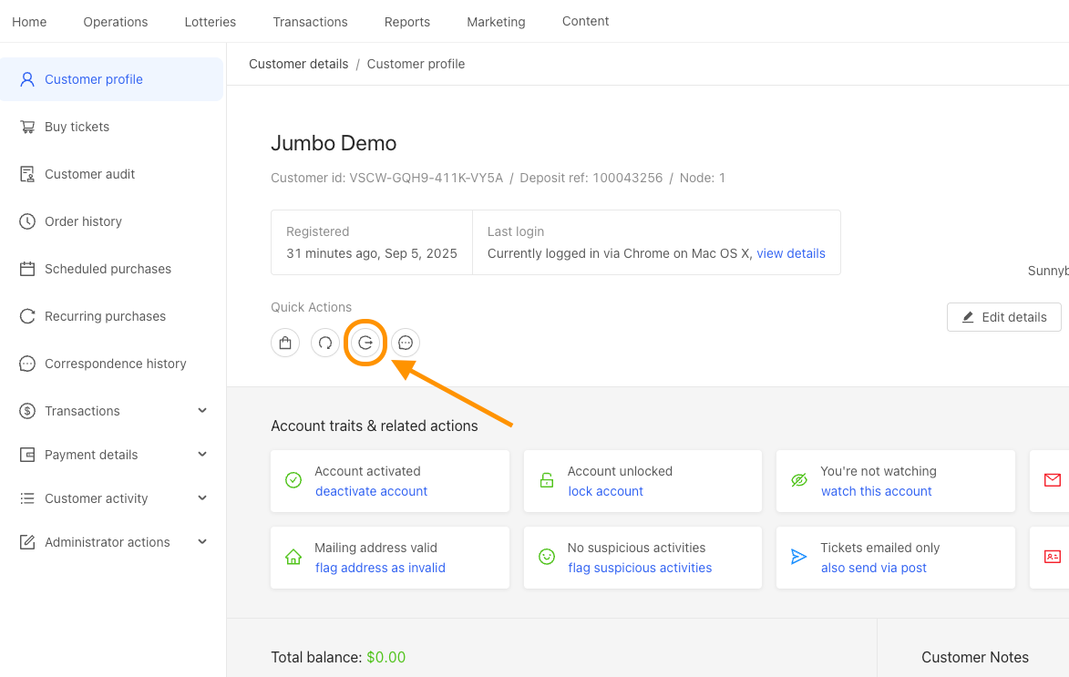Screen dimensions: 1069x677
Task: Expand the Payment details sidebar section
Action: 113,455
